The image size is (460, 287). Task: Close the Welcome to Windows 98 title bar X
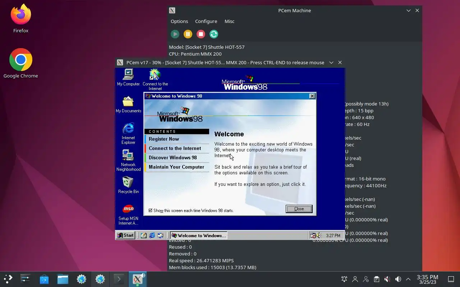[x=312, y=96]
